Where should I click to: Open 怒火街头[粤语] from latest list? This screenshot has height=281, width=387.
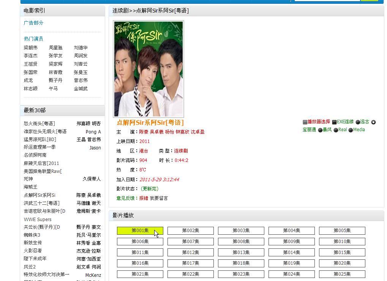(39, 124)
